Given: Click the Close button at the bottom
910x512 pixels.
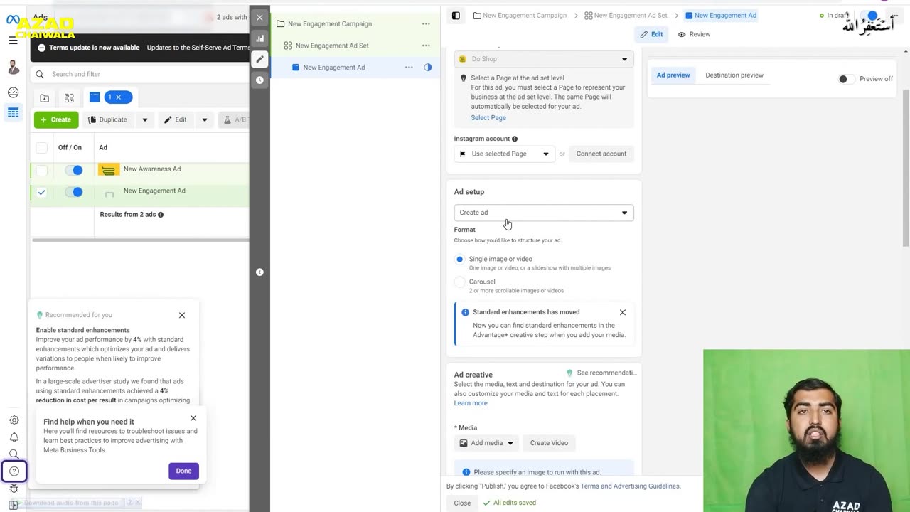Looking at the screenshot, I should pyautogui.click(x=462, y=503).
